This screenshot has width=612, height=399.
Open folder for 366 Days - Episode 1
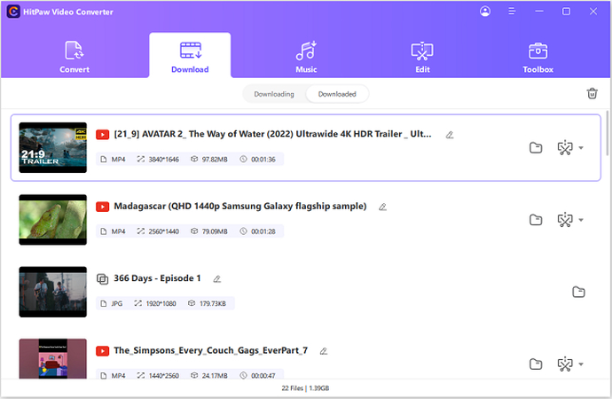(x=578, y=292)
